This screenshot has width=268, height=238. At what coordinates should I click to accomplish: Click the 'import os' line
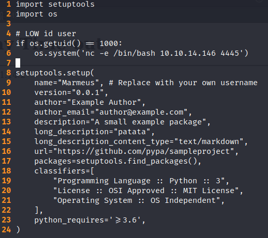[x=36, y=14]
